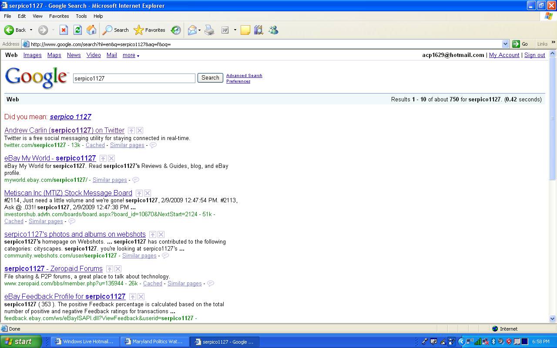The height and width of the screenshot is (348, 557).
Task: Open the Favorites menu
Action: coord(59,16)
